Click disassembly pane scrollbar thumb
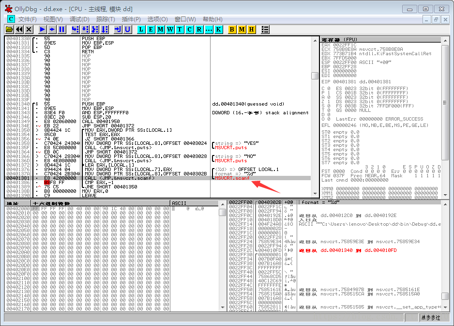 click(x=315, y=76)
